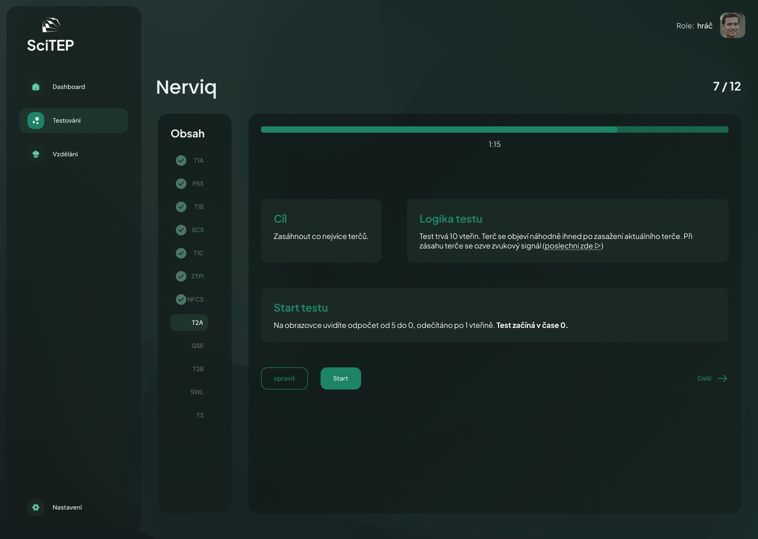Open Vzdělání graduation cap icon
This screenshot has width=758, height=539.
pos(36,154)
